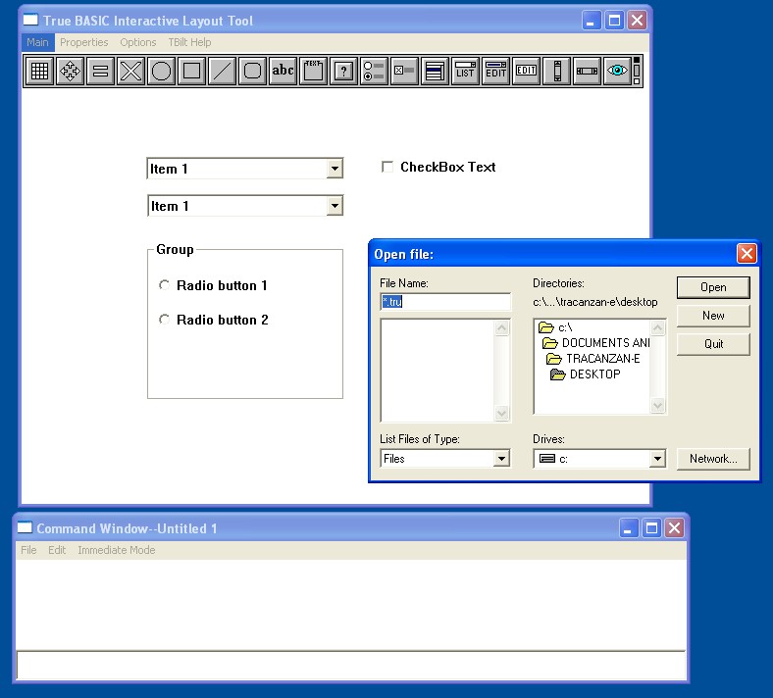The height and width of the screenshot is (698, 773).
Task: Choose the vertical scrollbar control tool
Action: tap(557, 72)
